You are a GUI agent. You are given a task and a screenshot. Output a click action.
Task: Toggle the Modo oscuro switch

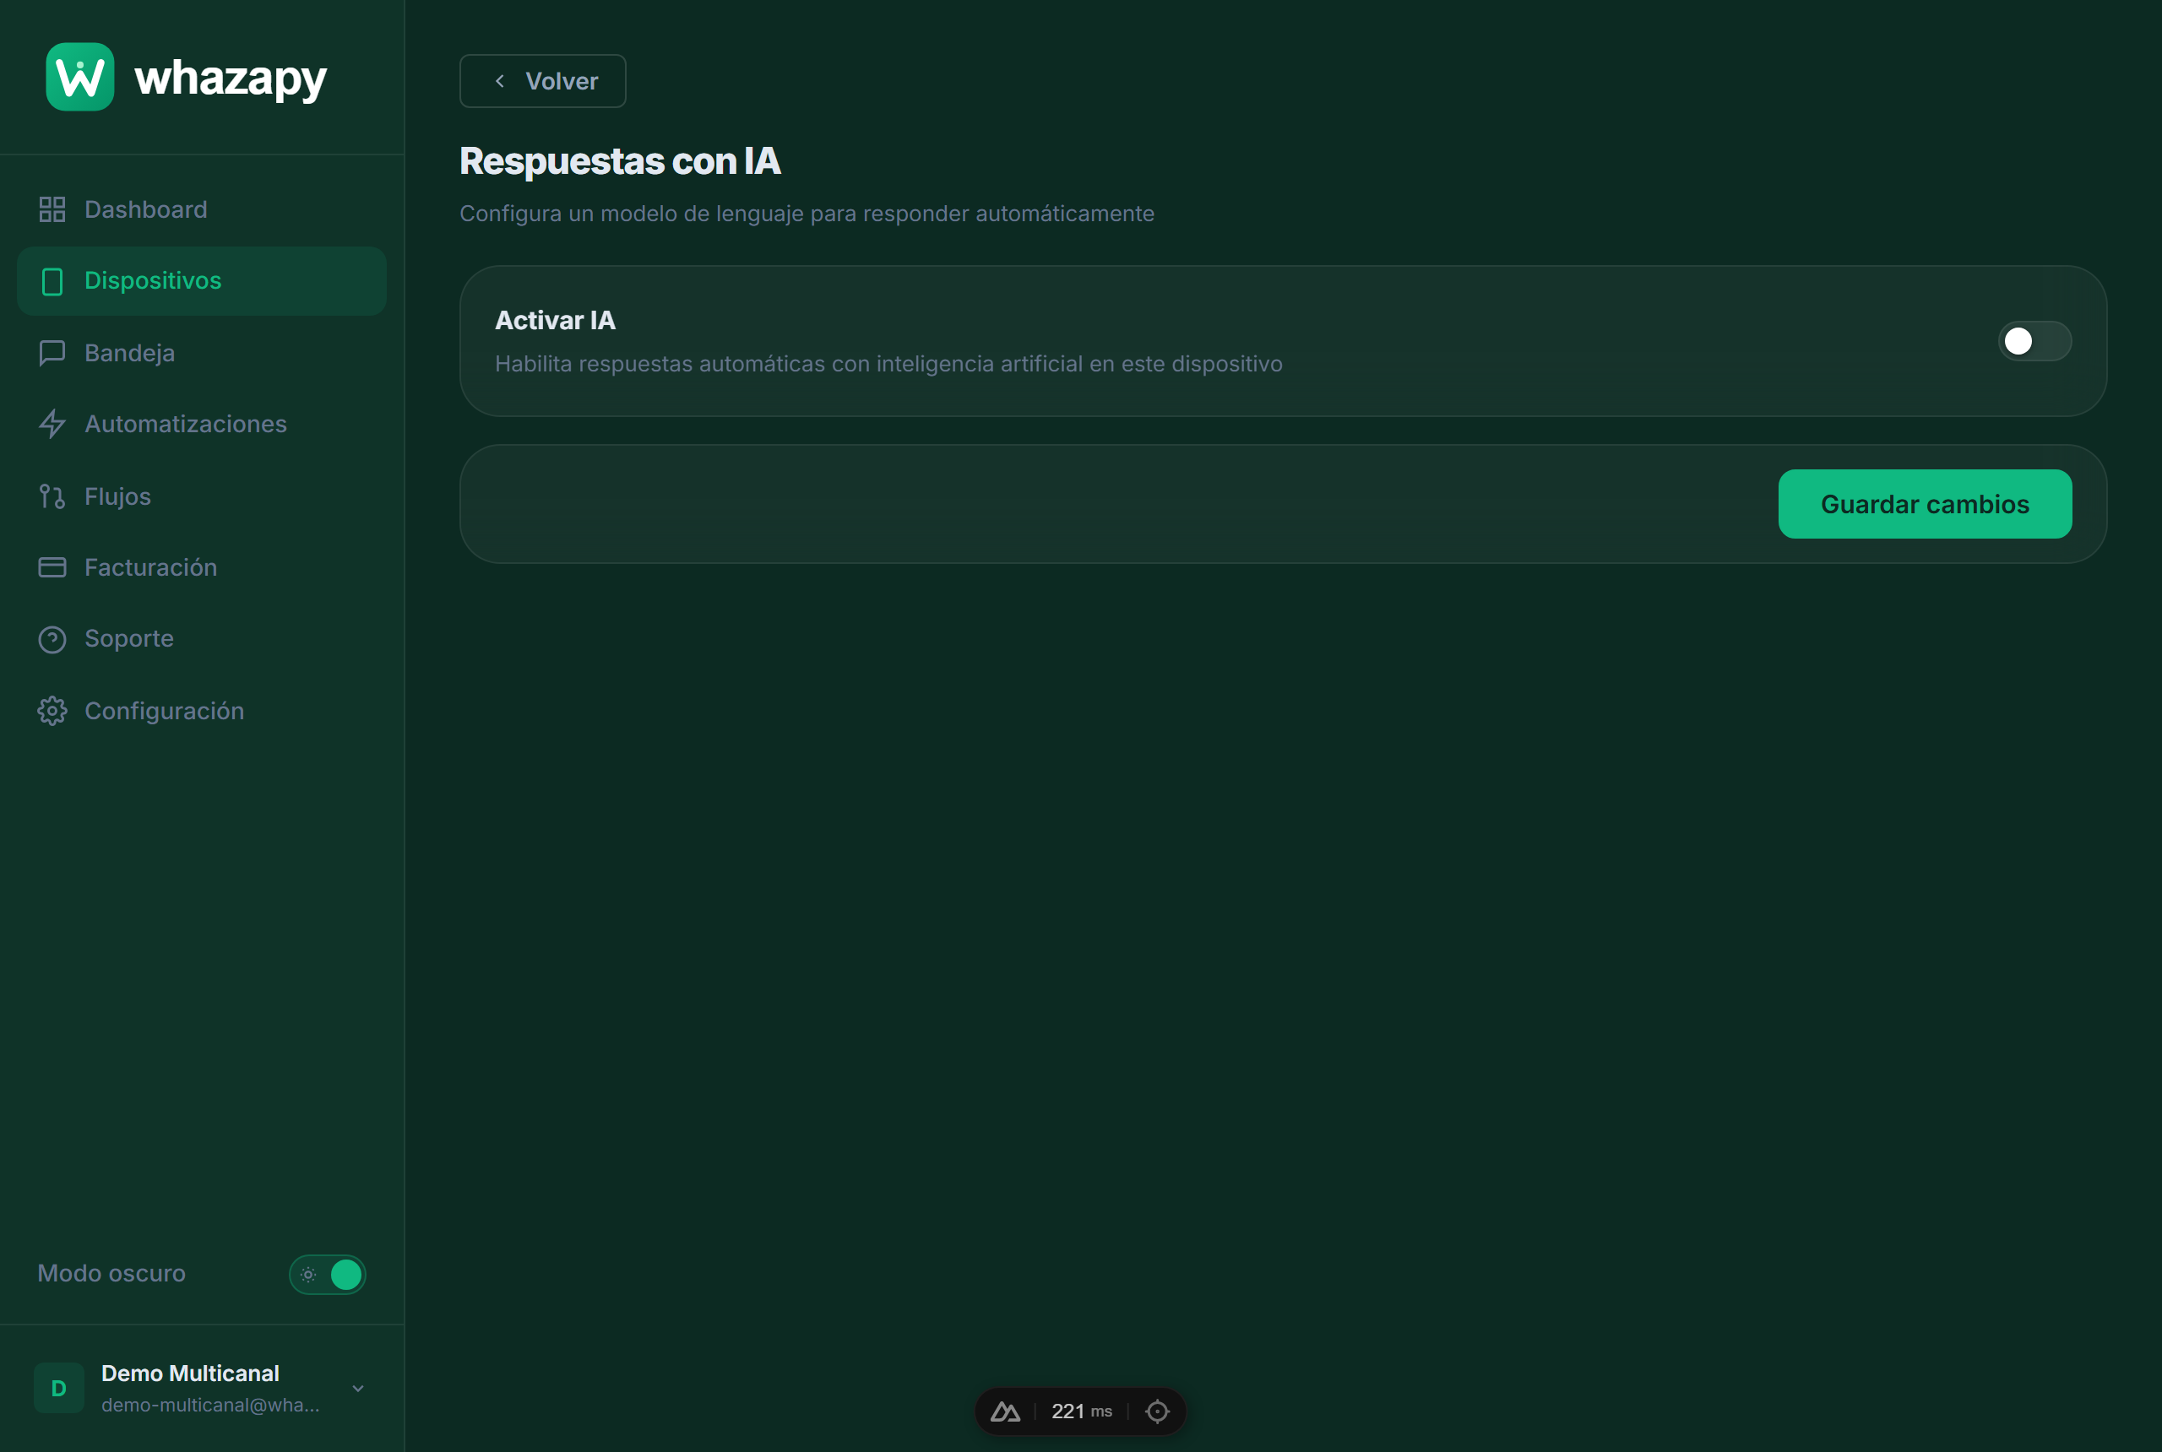tap(327, 1274)
